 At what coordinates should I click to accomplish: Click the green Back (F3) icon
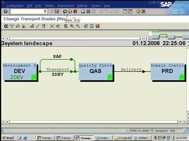pyautogui.click(x=65, y=12)
